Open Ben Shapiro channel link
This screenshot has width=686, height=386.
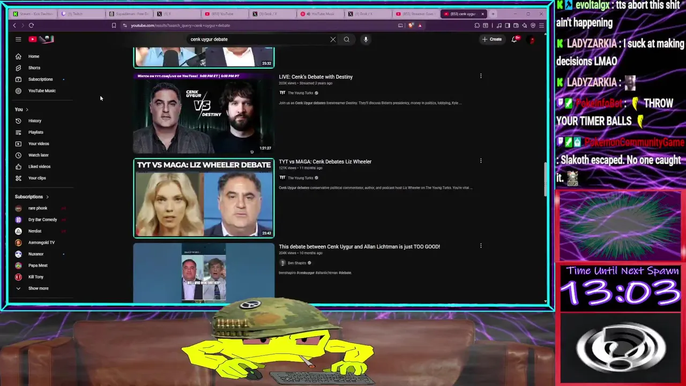(297, 263)
